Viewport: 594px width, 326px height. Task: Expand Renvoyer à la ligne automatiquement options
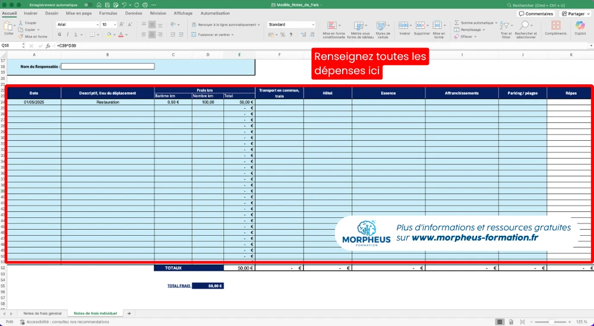coord(259,24)
